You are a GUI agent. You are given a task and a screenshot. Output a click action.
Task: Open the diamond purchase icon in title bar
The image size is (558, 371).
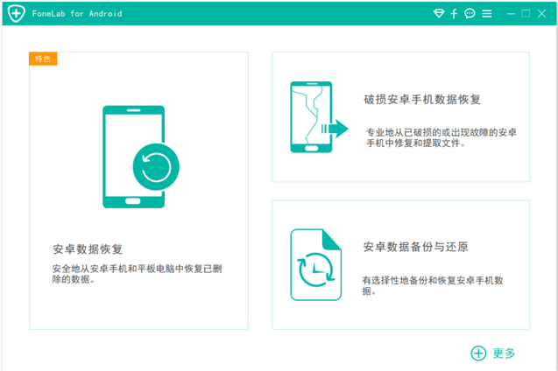coord(439,13)
